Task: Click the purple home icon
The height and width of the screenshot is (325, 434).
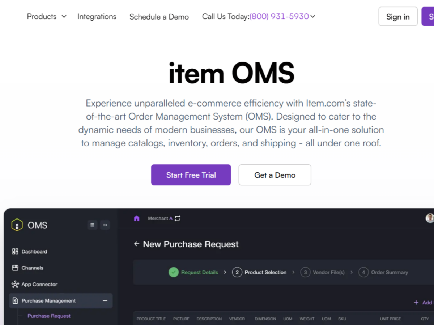Action: click(x=137, y=218)
